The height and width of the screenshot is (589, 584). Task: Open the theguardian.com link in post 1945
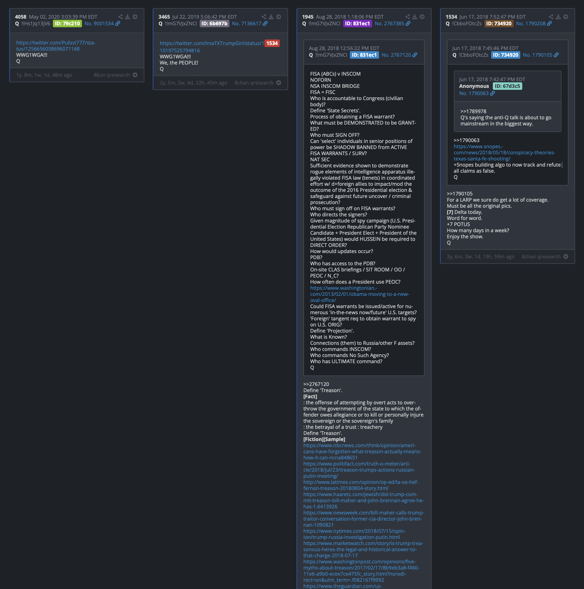343,586
